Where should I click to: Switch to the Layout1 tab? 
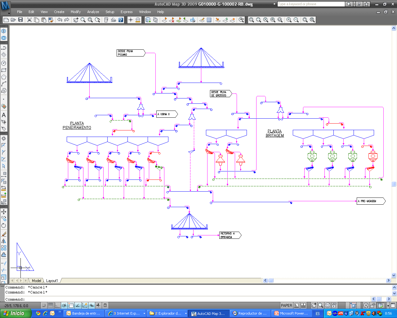[52, 281]
